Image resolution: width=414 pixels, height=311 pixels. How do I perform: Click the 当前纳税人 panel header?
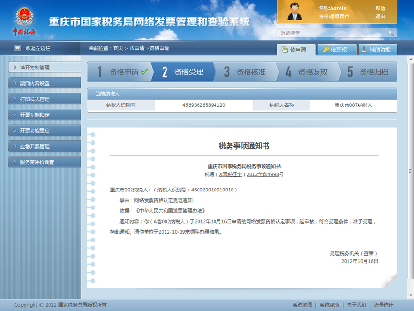click(x=242, y=94)
